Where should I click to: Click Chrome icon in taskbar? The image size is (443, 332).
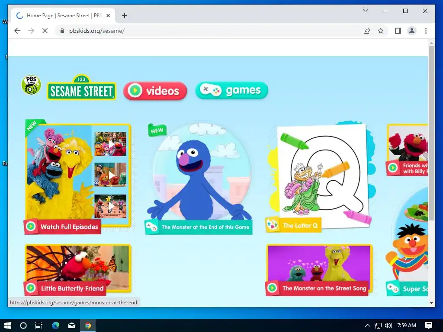[88, 326]
